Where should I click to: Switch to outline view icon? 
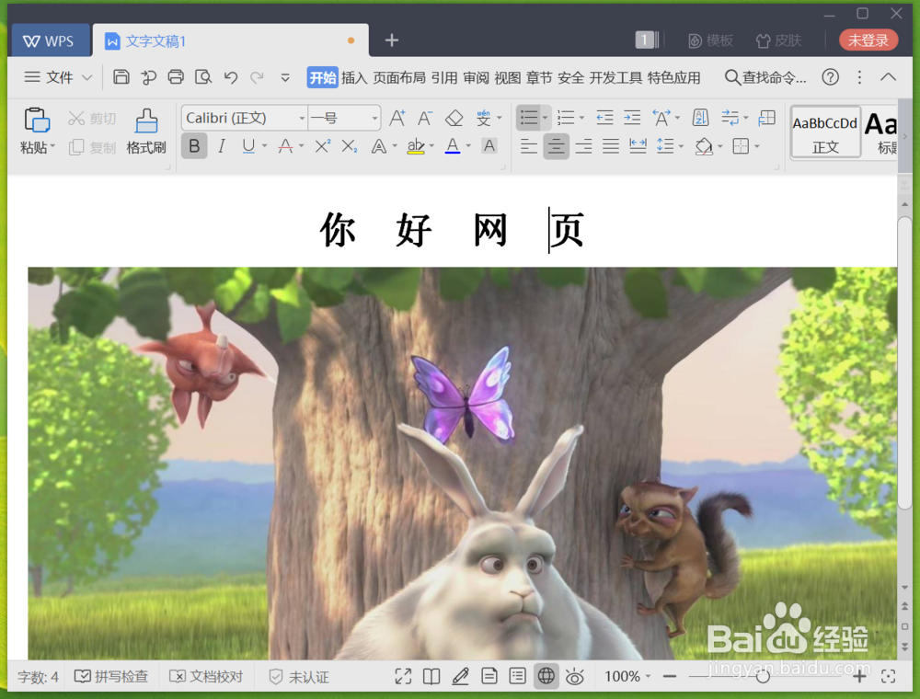pyautogui.click(x=517, y=676)
